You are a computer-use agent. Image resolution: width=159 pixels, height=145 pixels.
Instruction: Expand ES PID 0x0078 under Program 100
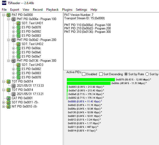(13, 27)
